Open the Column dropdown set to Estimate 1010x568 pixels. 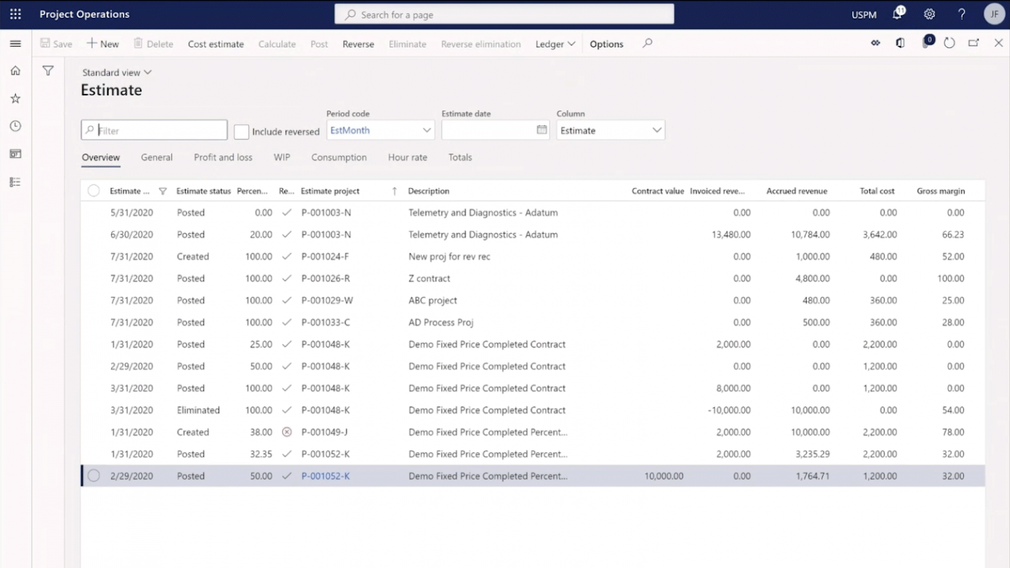coord(656,130)
